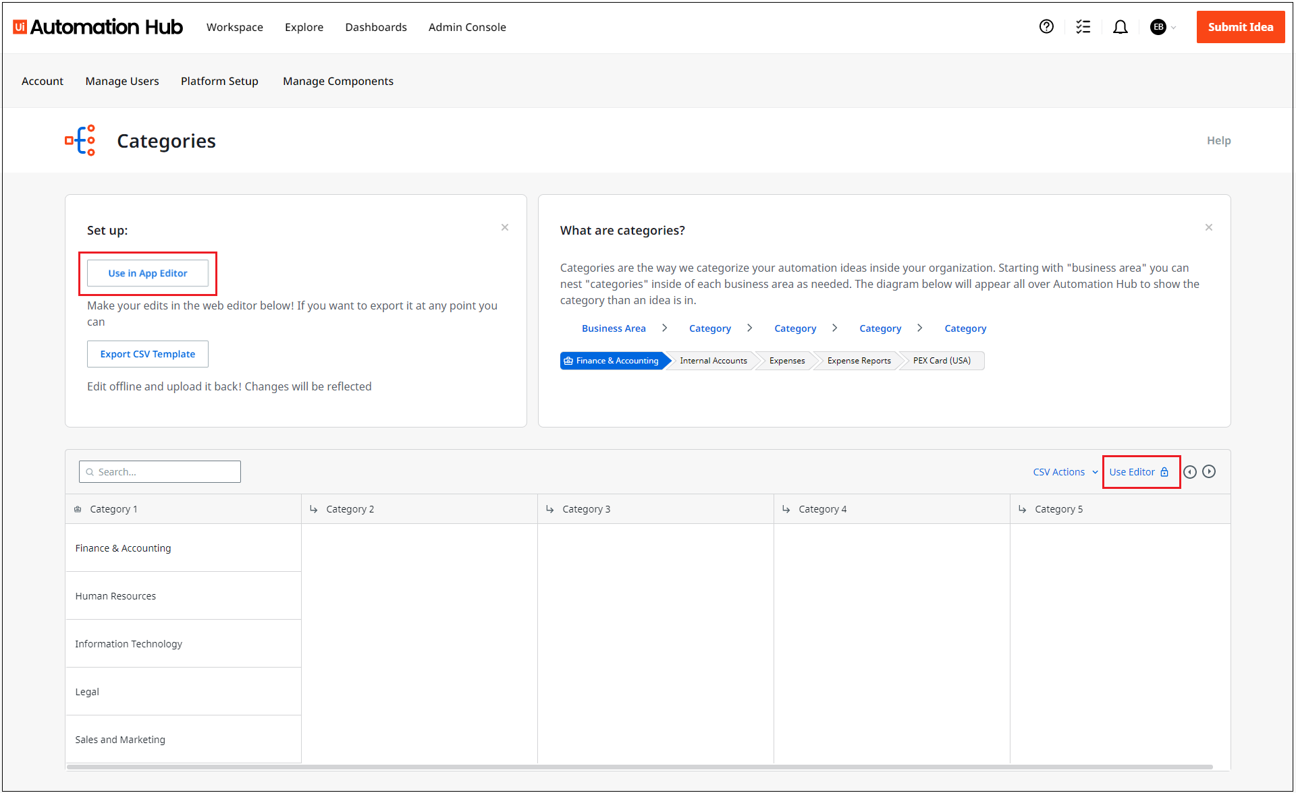The width and height of the screenshot is (1296, 793).
Task: Close the Set up panel
Action: click(505, 227)
